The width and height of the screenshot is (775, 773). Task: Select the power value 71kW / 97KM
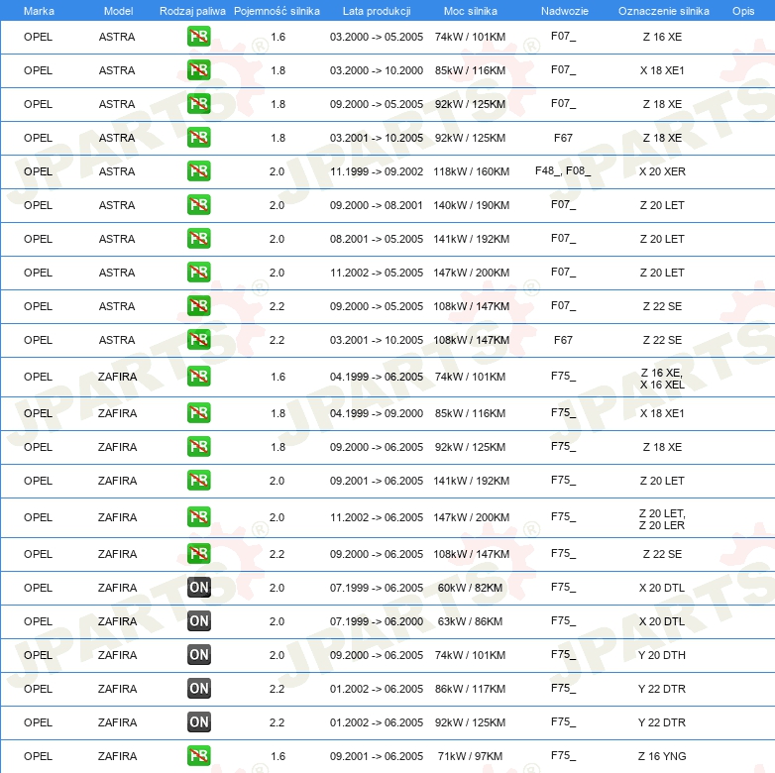click(470, 756)
